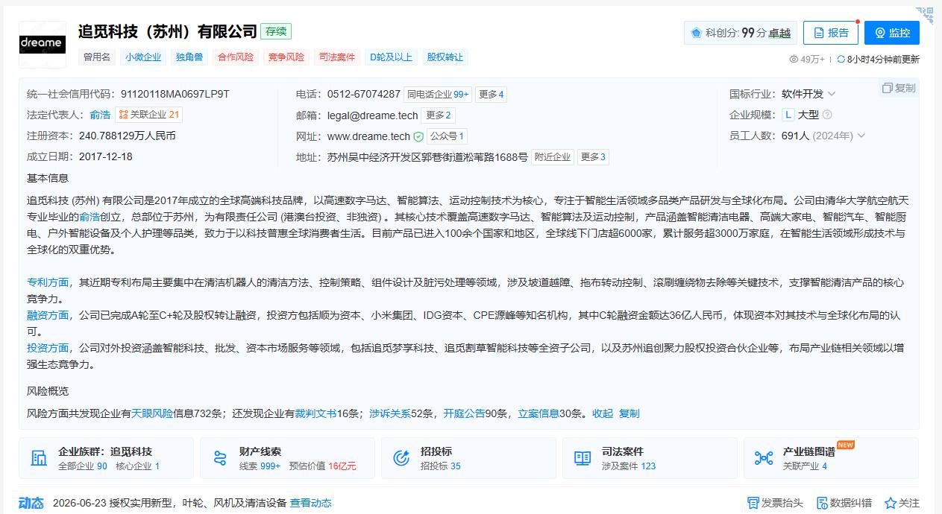Click the 竞争风险 risk tag
942x514 pixels.
pyautogui.click(x=286, y=57)
